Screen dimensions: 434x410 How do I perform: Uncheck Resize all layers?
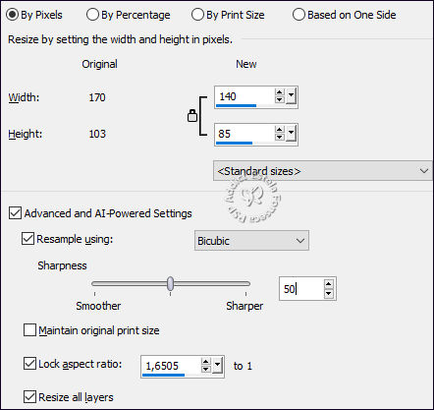[29, 397]
